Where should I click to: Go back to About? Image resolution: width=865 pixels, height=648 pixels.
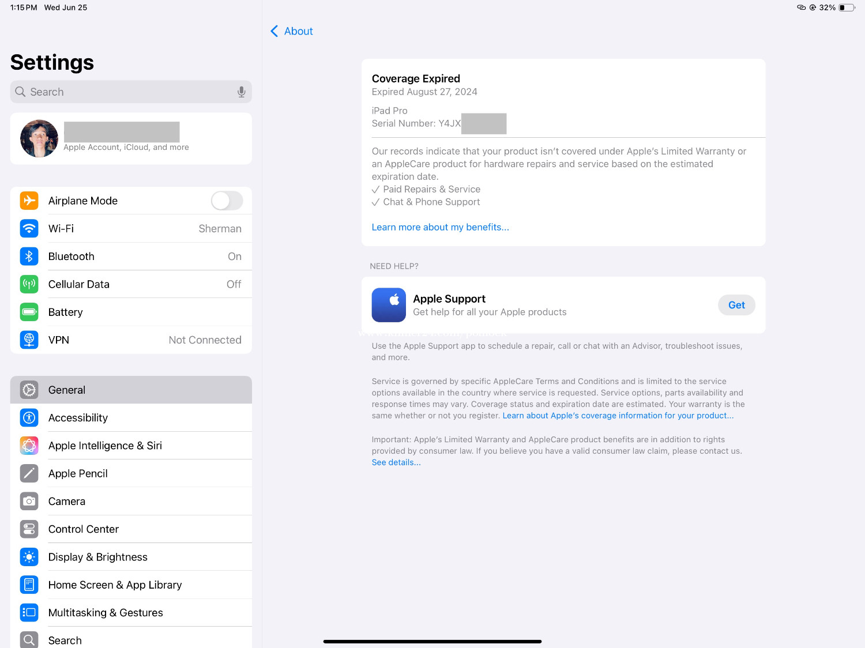[292, 31]
